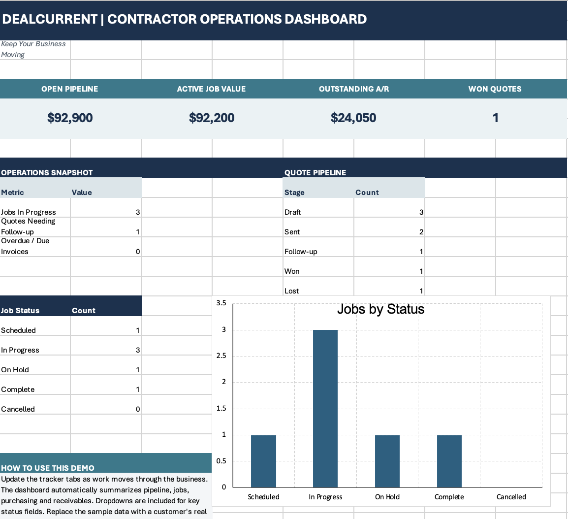Screen dimensions: 568x519
Task: Select the 'Jobs In Progress' metric cell
Action: [35, 208]
